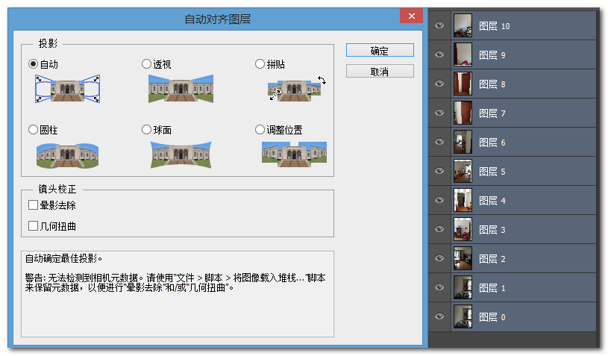Hide 图层 8 with its eye icon

(439, 84)
